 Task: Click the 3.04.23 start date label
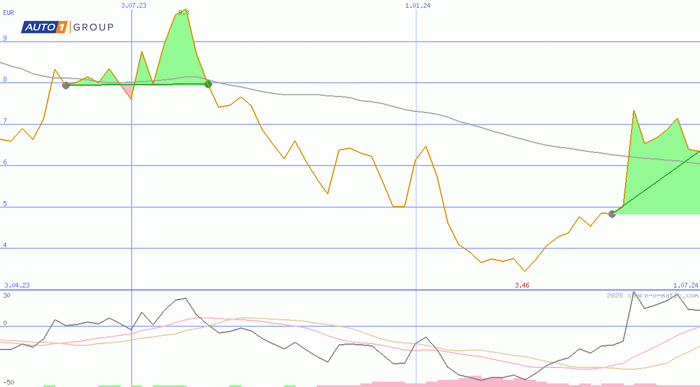pos(17,285)
